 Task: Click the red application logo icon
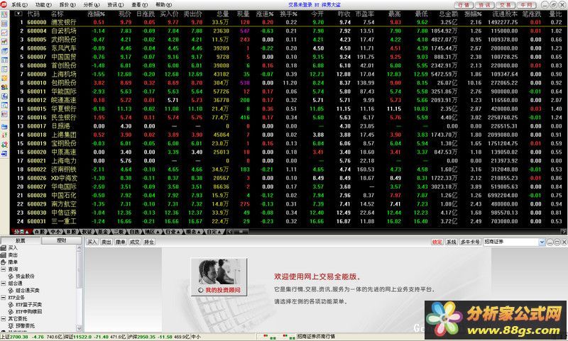point(4,4)
